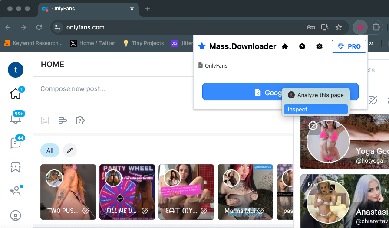Bookmark this page with the star icon
389x228 pixels.
point(338,27)
